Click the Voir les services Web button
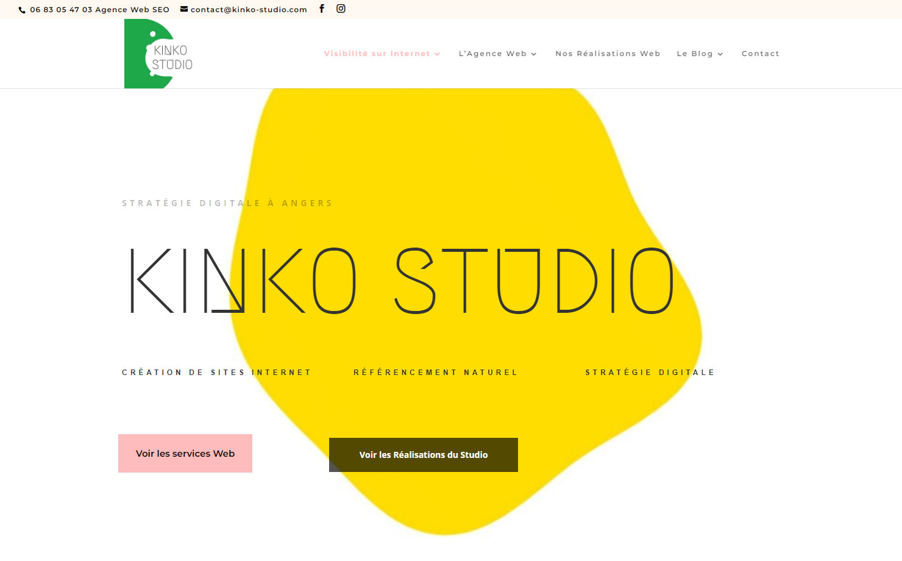This screenshot has height=561, width=902. coord(185,453)
